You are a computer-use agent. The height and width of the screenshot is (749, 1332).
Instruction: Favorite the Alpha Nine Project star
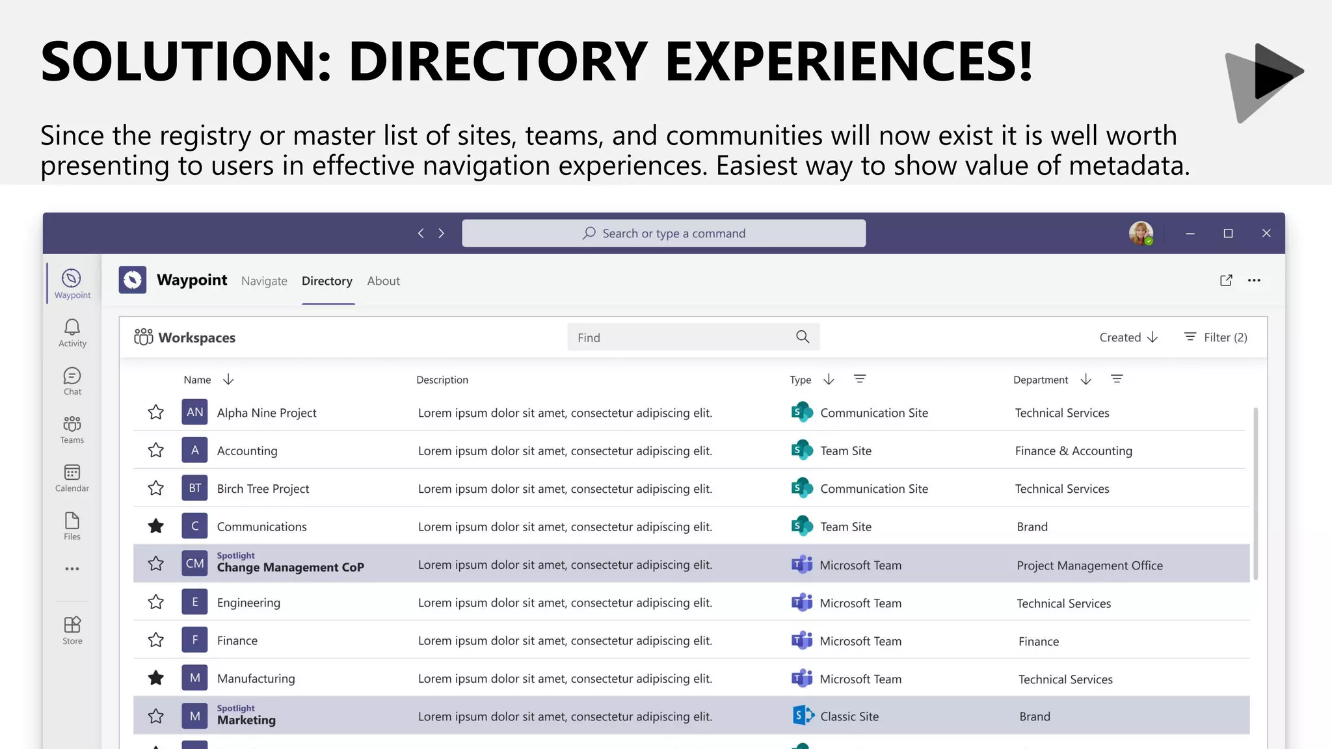[x=155, y=412]
